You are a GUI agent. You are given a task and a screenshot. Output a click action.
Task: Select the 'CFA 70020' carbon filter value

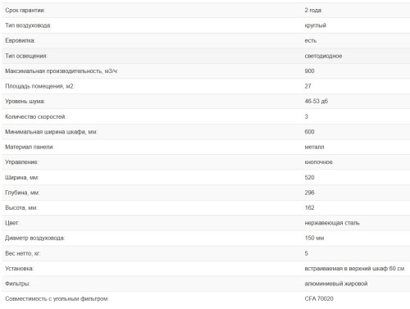click(x=319, y=299)
